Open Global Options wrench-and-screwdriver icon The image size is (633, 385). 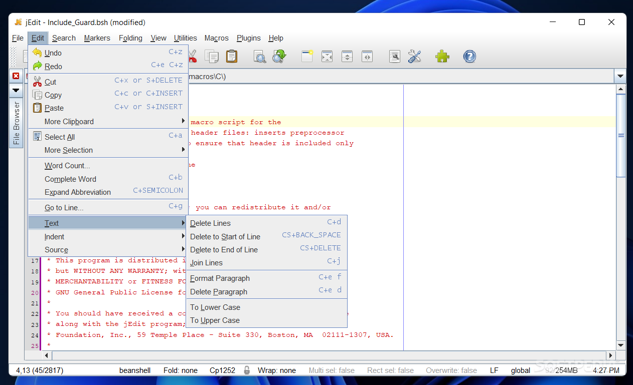pos(414,56)
